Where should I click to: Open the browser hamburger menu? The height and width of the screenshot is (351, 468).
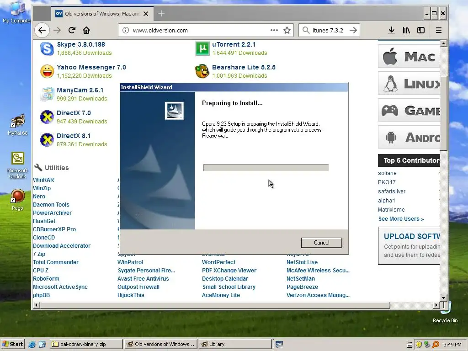(438, 30)
